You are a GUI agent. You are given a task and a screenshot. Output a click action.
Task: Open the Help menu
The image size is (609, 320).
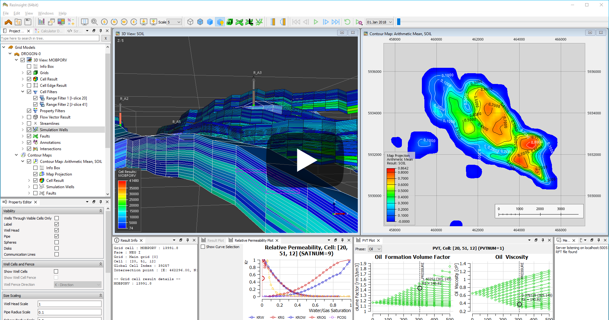pyautogui.click(x=62, y=13)
